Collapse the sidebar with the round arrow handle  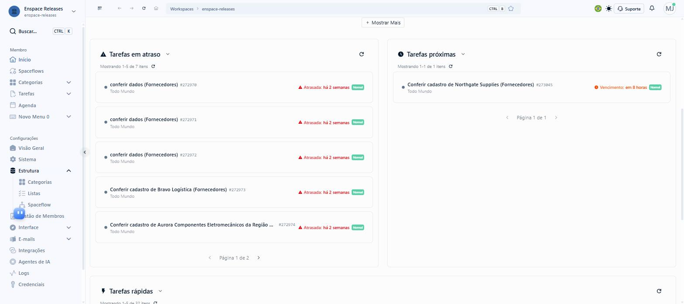tap(85, 152)
